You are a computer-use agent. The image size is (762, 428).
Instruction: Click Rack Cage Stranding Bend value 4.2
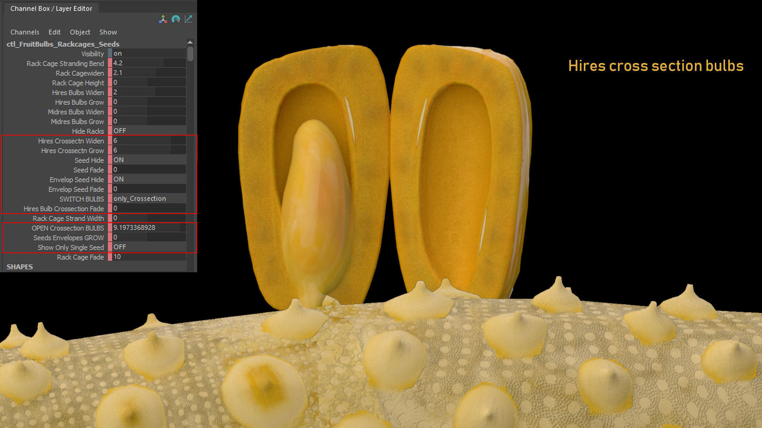149,63
